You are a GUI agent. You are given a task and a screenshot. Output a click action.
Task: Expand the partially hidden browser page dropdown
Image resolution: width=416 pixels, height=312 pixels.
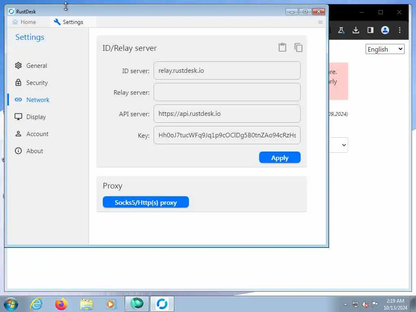click(x=339, y=145)
